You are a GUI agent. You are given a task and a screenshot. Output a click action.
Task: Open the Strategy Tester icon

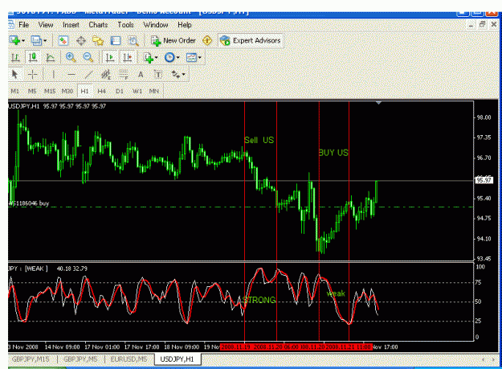click(133, 41)
